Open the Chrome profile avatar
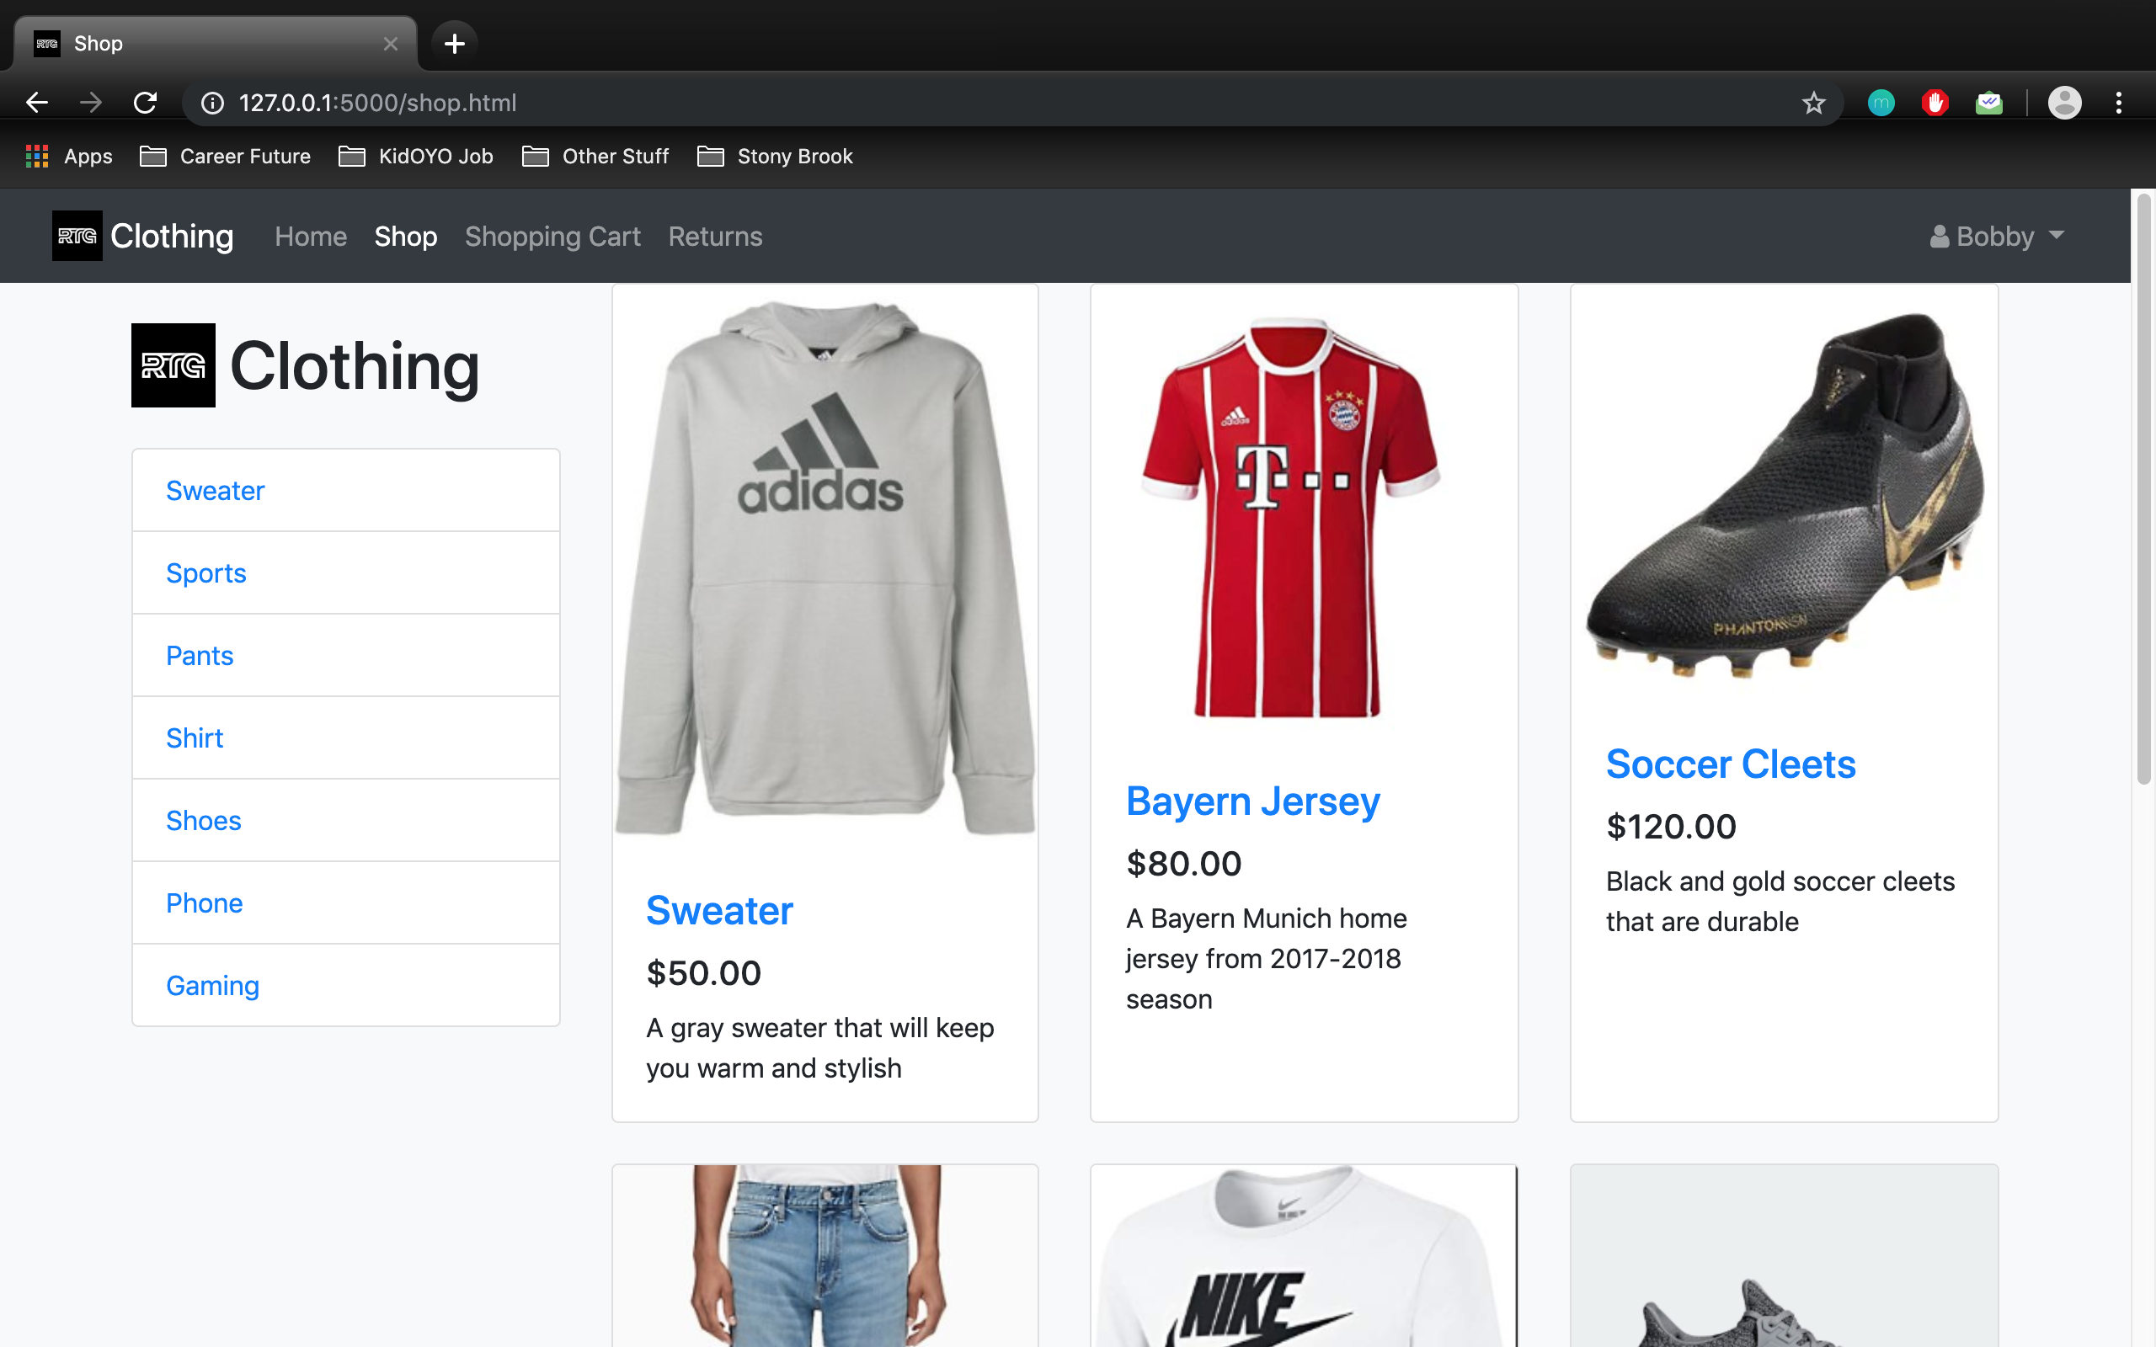 coord(2063,103)
